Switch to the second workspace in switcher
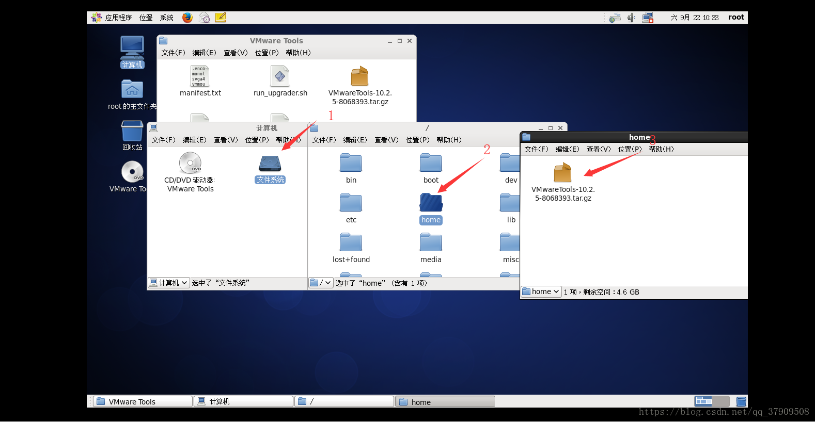The width and height of the screenshot is (815, 422). tap(721, 401)
